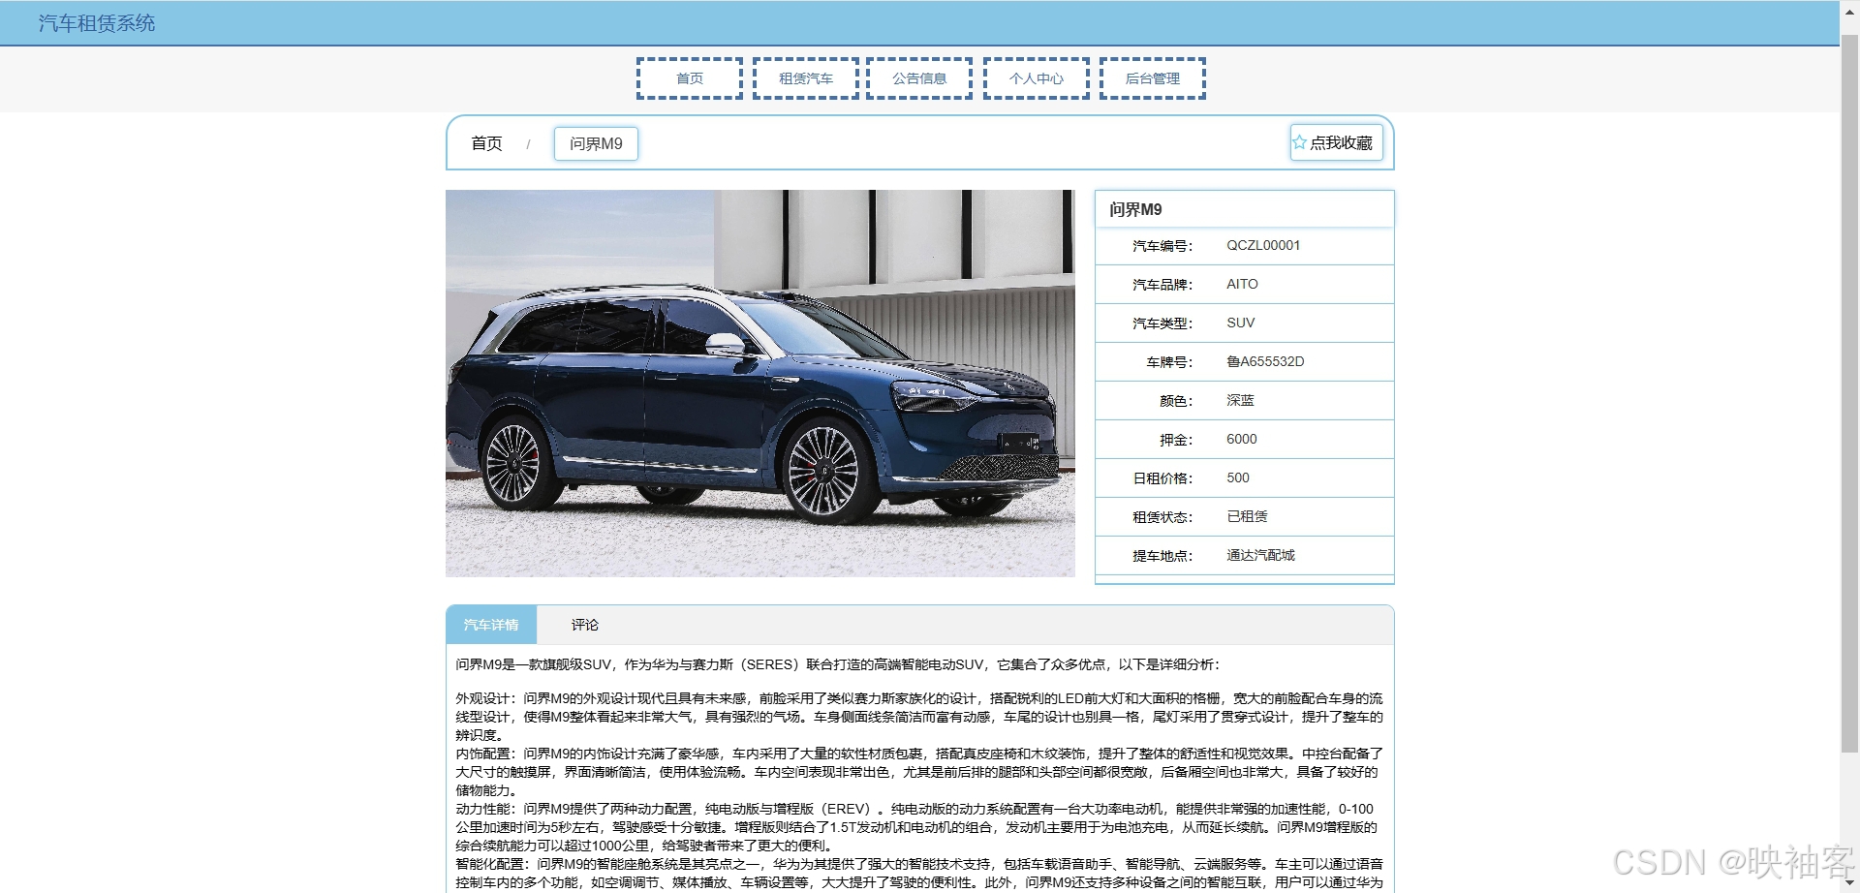Click the 汽车类型 label
The height and width of the screenshot is (893, 1860).
1162,323
